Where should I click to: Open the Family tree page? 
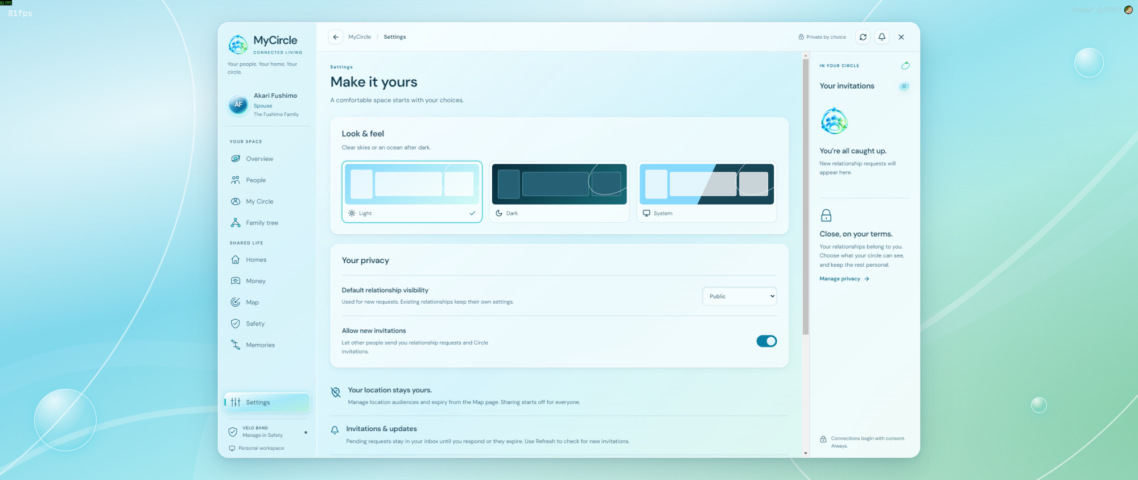[x=267, y=223]
